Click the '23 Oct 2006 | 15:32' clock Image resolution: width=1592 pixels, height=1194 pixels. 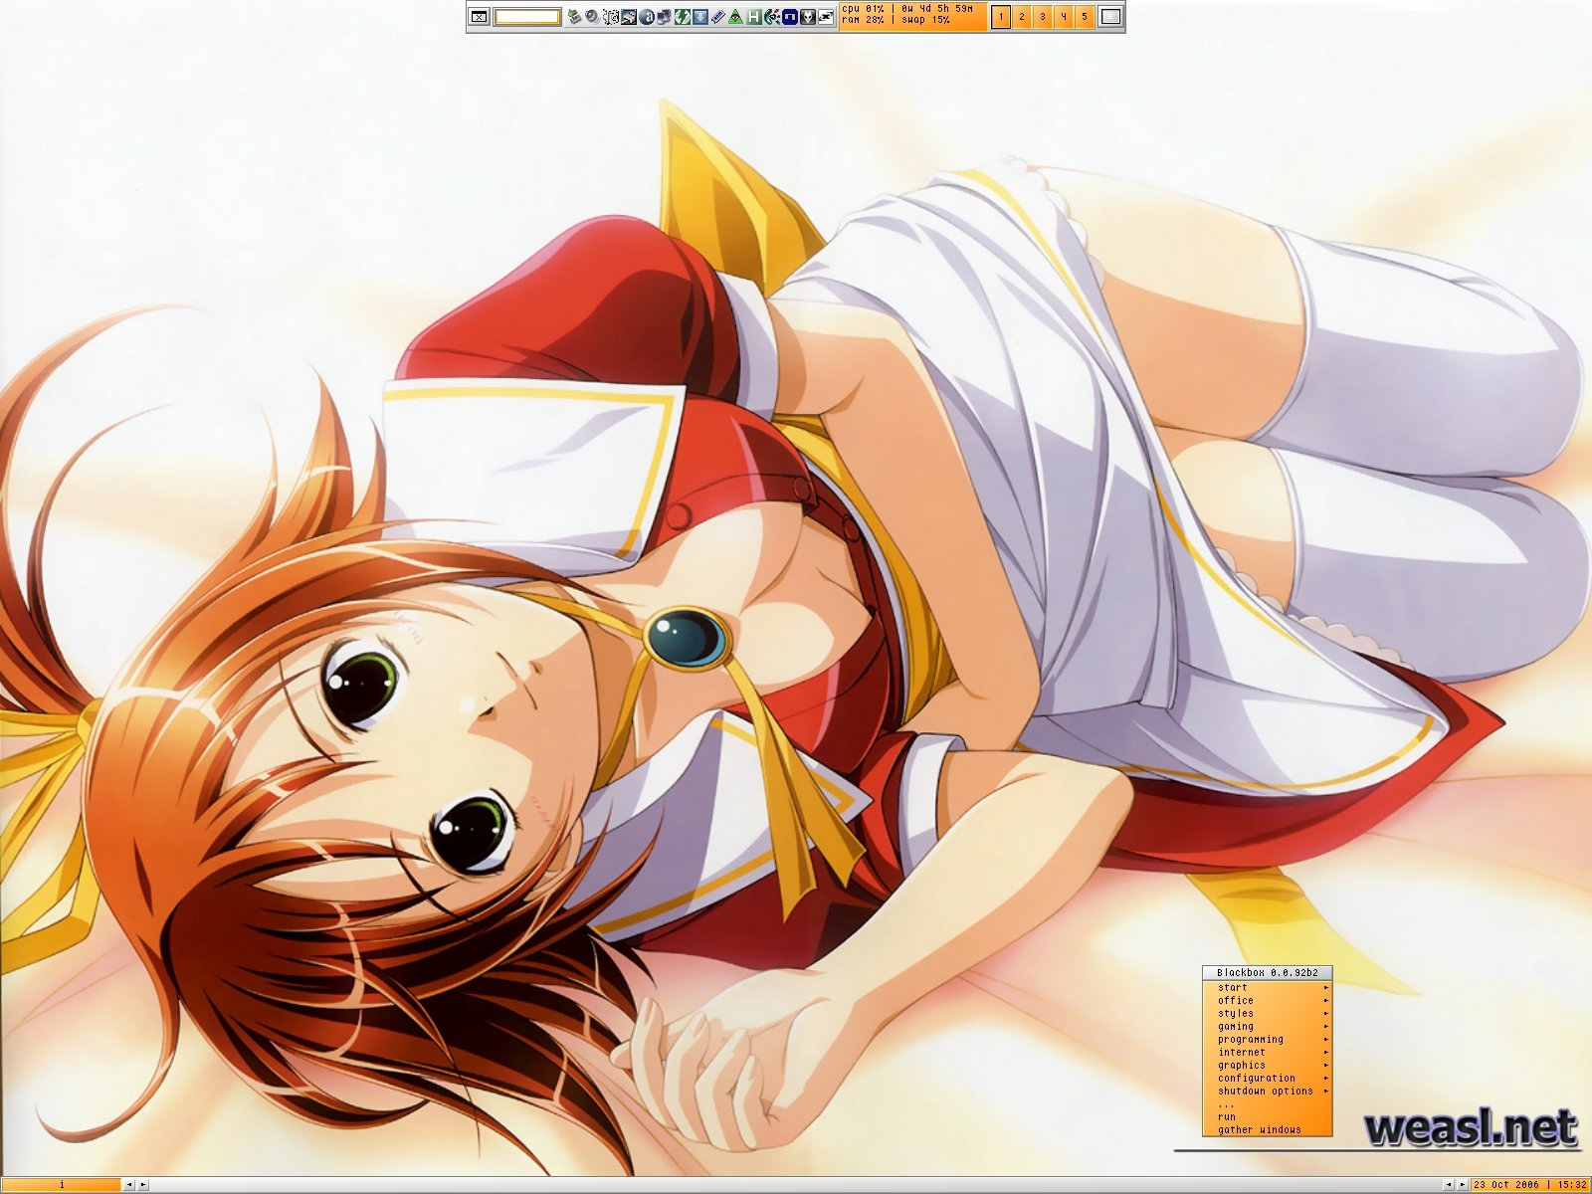[1530, 1185]
